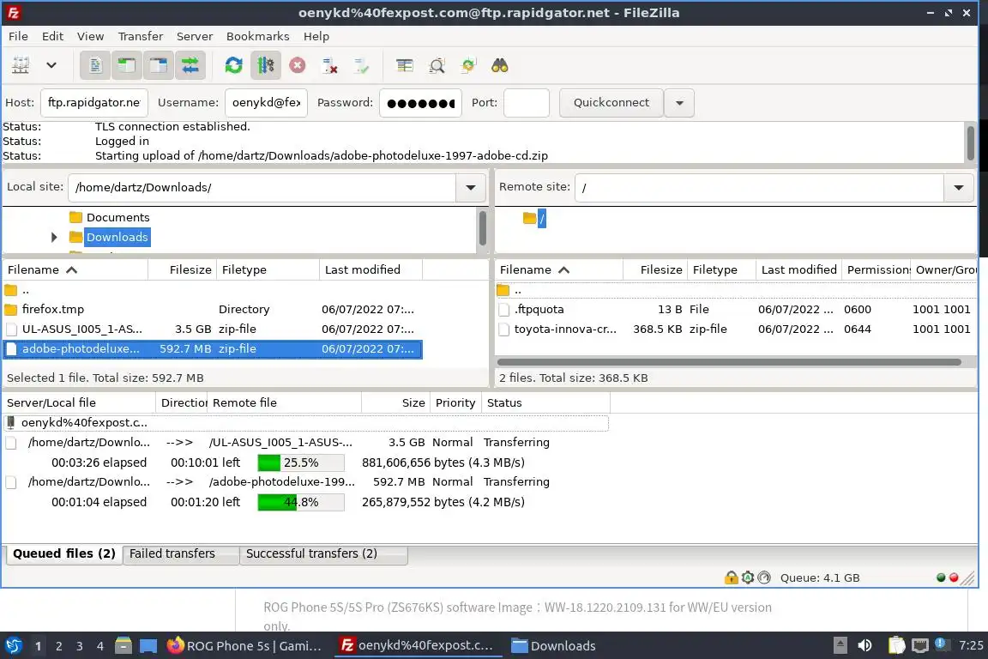This screenshot has height=659, width=988.
Task: Open the Help menu
Action: (316, 37)
